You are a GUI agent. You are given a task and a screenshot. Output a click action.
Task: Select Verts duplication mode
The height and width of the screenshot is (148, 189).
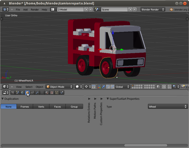41,106
